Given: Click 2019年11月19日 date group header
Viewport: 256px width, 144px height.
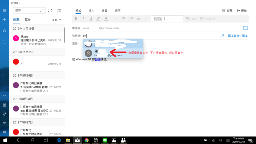Looking at the screenshot, I should tap(37, 28).
